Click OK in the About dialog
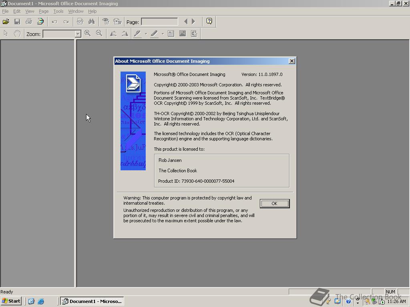Viewport: 410px width, 307px height. [x=275, y=203]
